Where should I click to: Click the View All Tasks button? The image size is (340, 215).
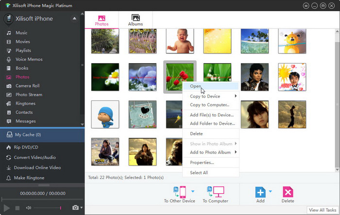323,210
